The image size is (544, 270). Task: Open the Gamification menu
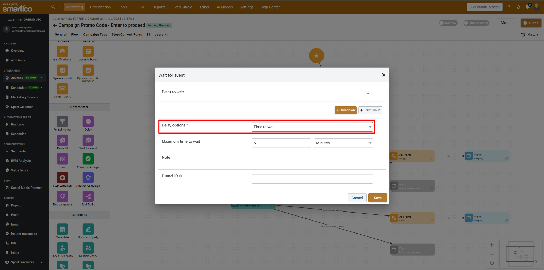click(100, 7)
